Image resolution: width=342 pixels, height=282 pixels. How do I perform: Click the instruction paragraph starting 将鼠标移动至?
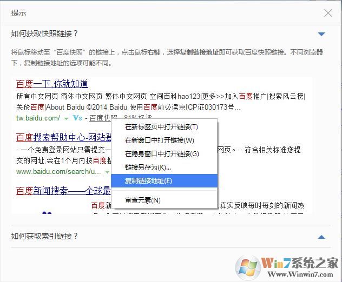tap(167, 58)
